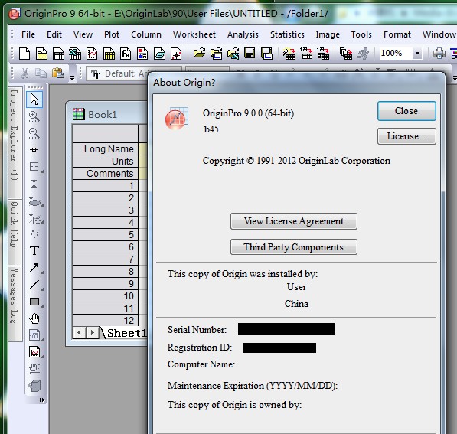Select the Rectangle drawing tool
Screen dimensions: 457x434
pyautogui.click(x=34, y=302)
